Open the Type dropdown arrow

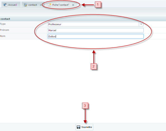pyautogui.click(x=141, y=24)
